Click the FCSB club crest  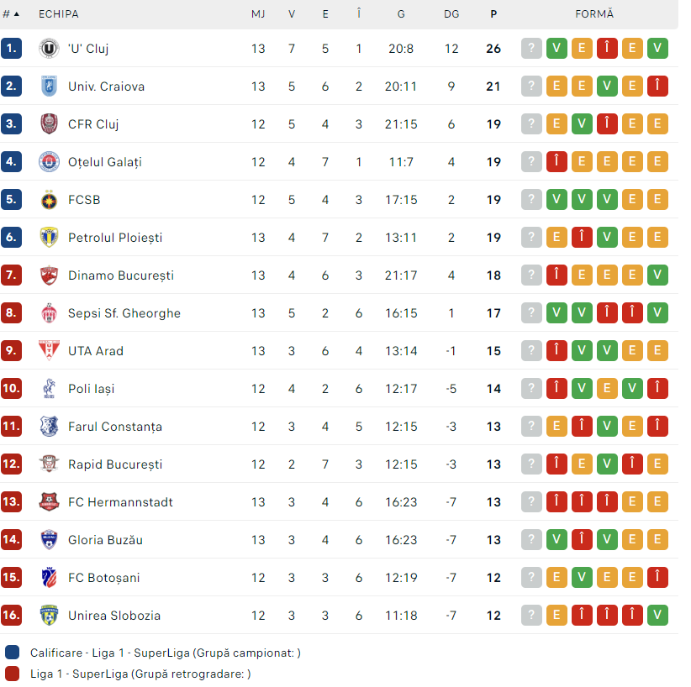point(50,200)
